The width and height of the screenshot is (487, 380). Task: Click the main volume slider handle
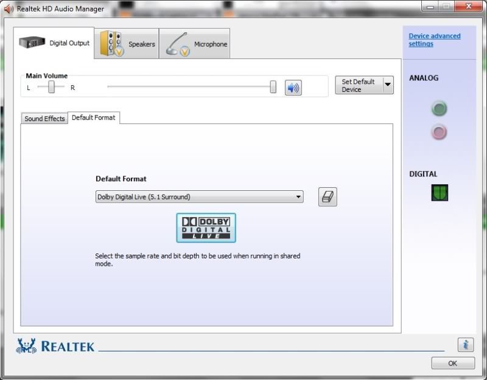coord(273,88)
